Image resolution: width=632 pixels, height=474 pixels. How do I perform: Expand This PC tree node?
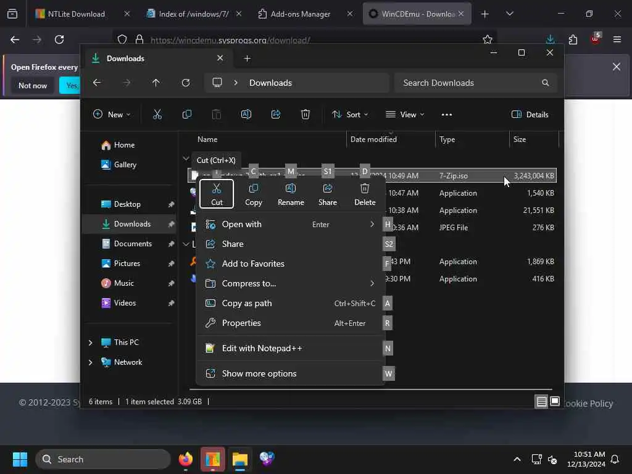(90, 342)
